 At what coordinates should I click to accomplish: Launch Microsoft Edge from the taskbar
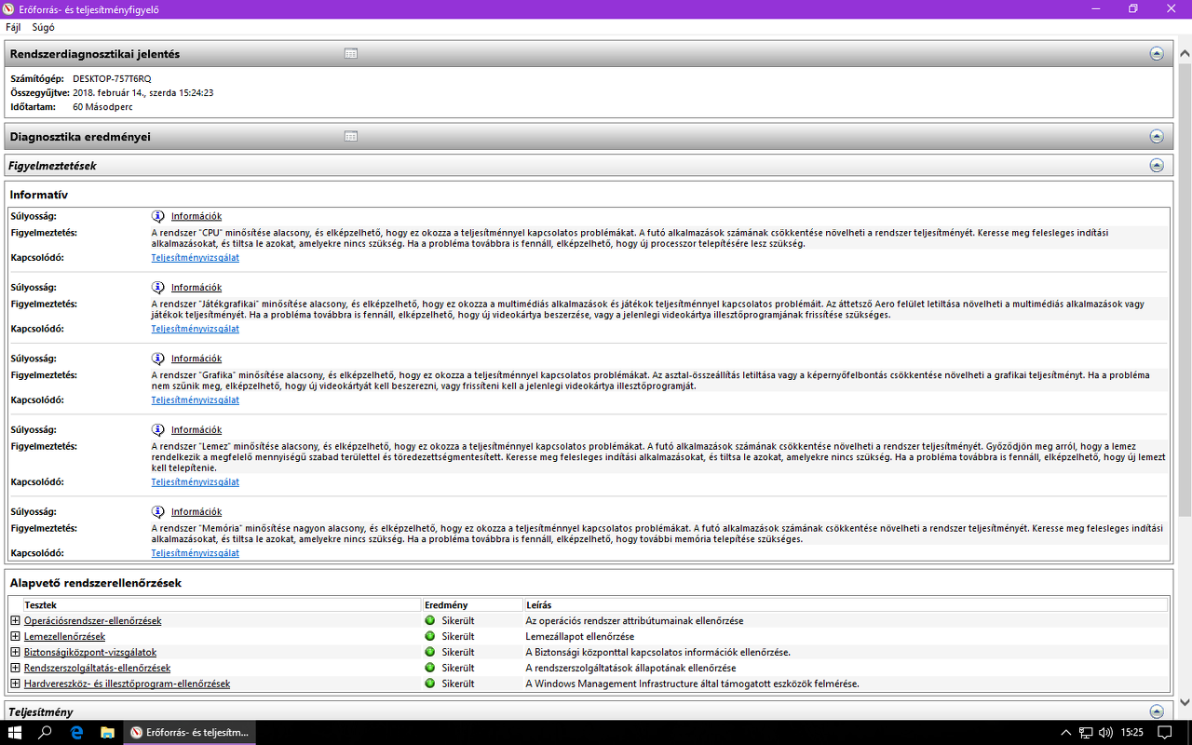76,732
